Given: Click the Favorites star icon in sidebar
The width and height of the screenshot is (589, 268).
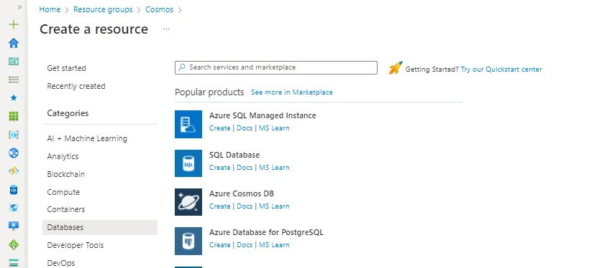Looking at the screenshot, I should tap(14, 97).
